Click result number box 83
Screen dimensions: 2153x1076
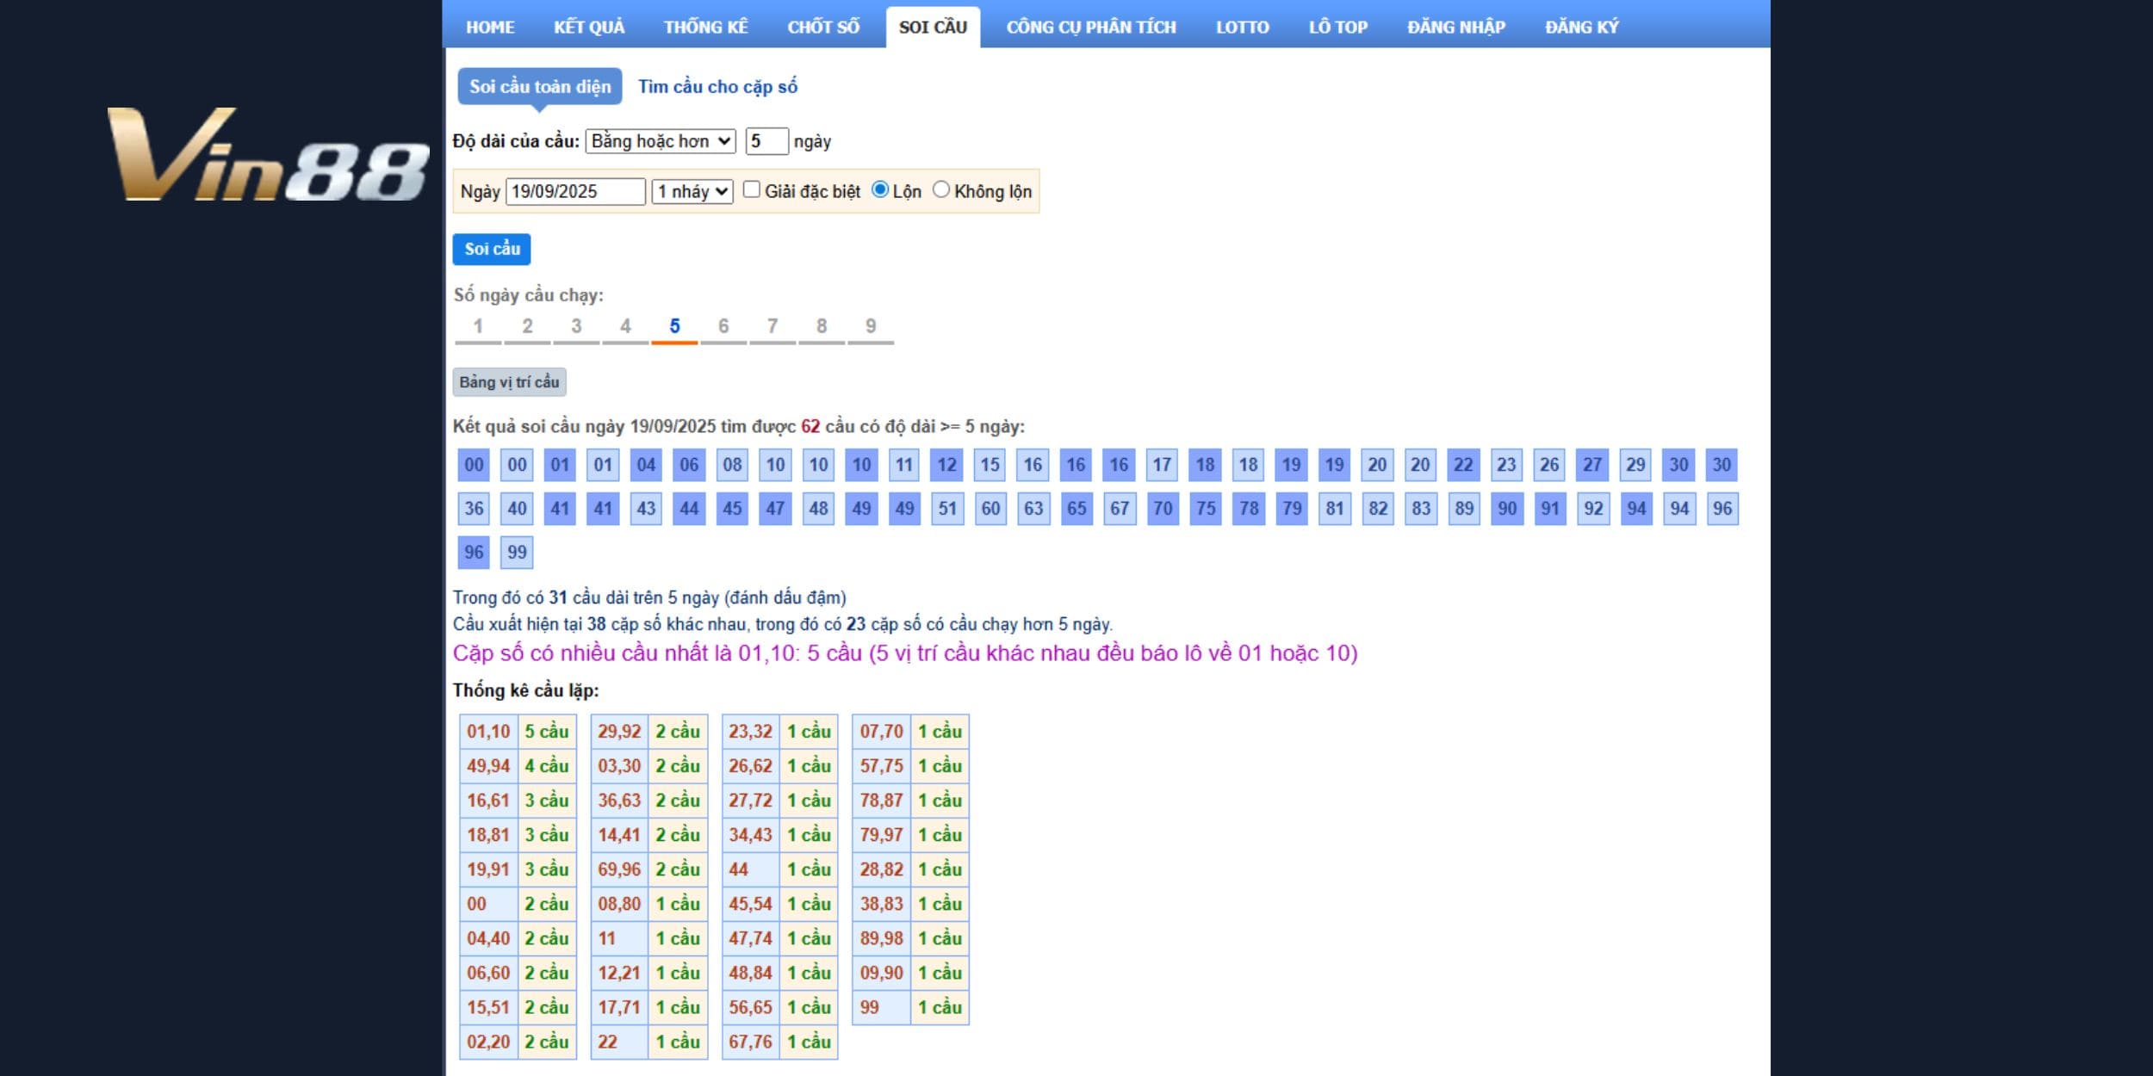[1421, 509]
